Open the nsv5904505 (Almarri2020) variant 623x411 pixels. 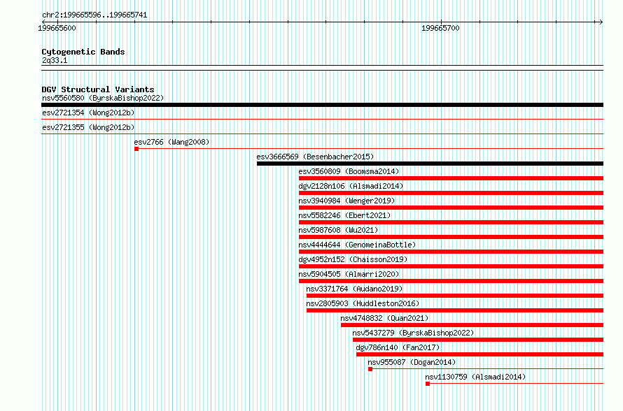click(x=349, y=274)
